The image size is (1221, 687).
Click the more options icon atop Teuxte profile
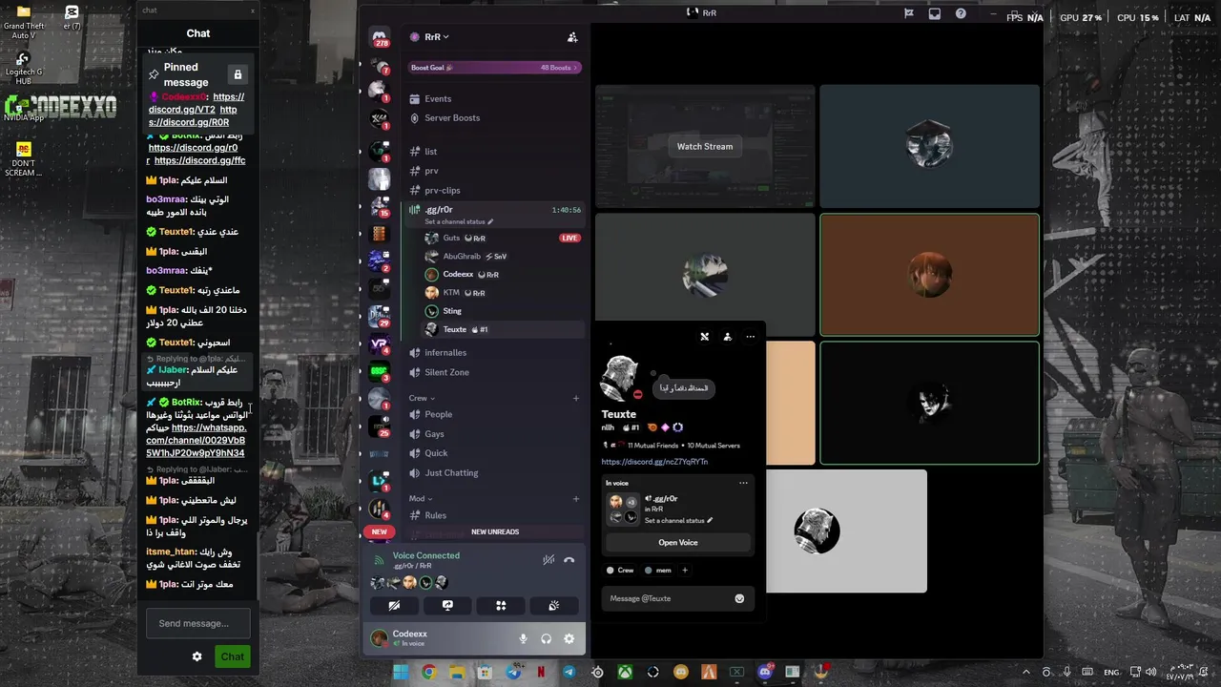750,337
